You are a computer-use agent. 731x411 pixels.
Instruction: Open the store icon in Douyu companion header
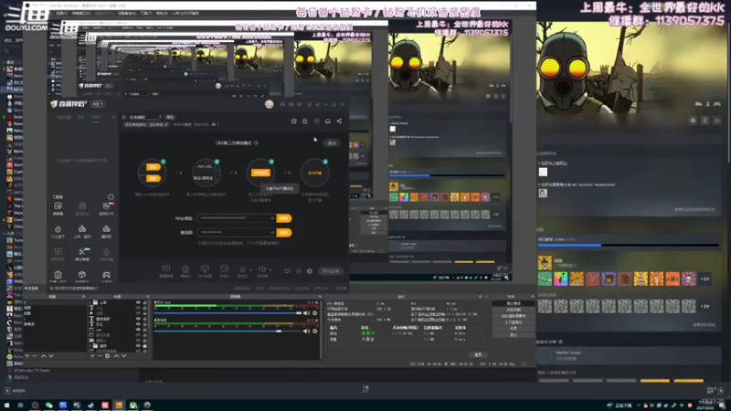coord(293,121)
